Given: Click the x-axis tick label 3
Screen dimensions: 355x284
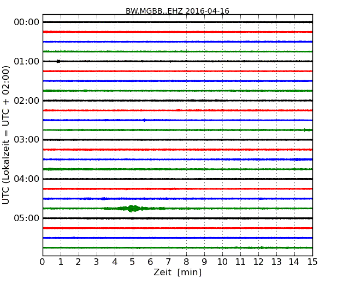Looking at the screenshot, I should pyautogui.click(x=97, y=262).
